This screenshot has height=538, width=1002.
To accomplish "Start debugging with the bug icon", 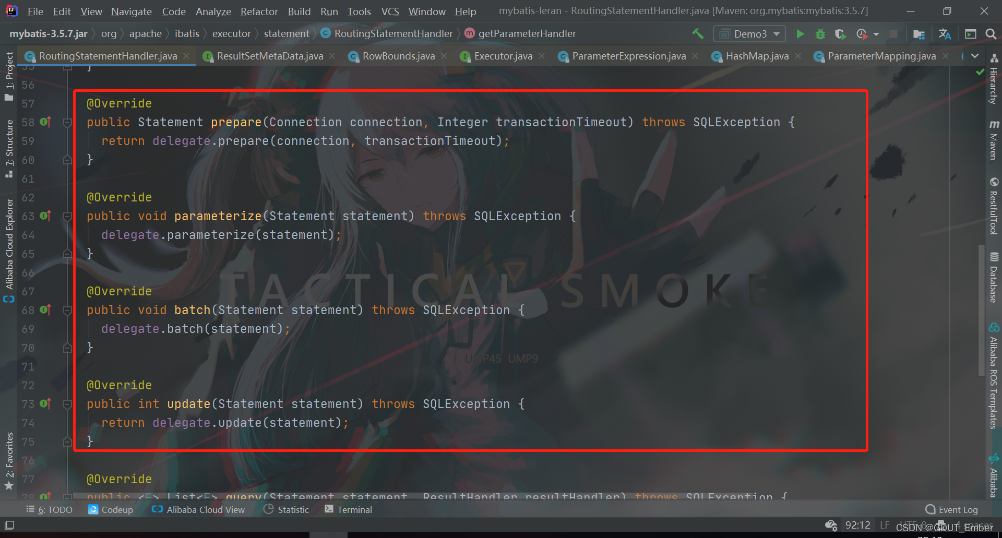I will pyautogui.click(x=820, y=34).
